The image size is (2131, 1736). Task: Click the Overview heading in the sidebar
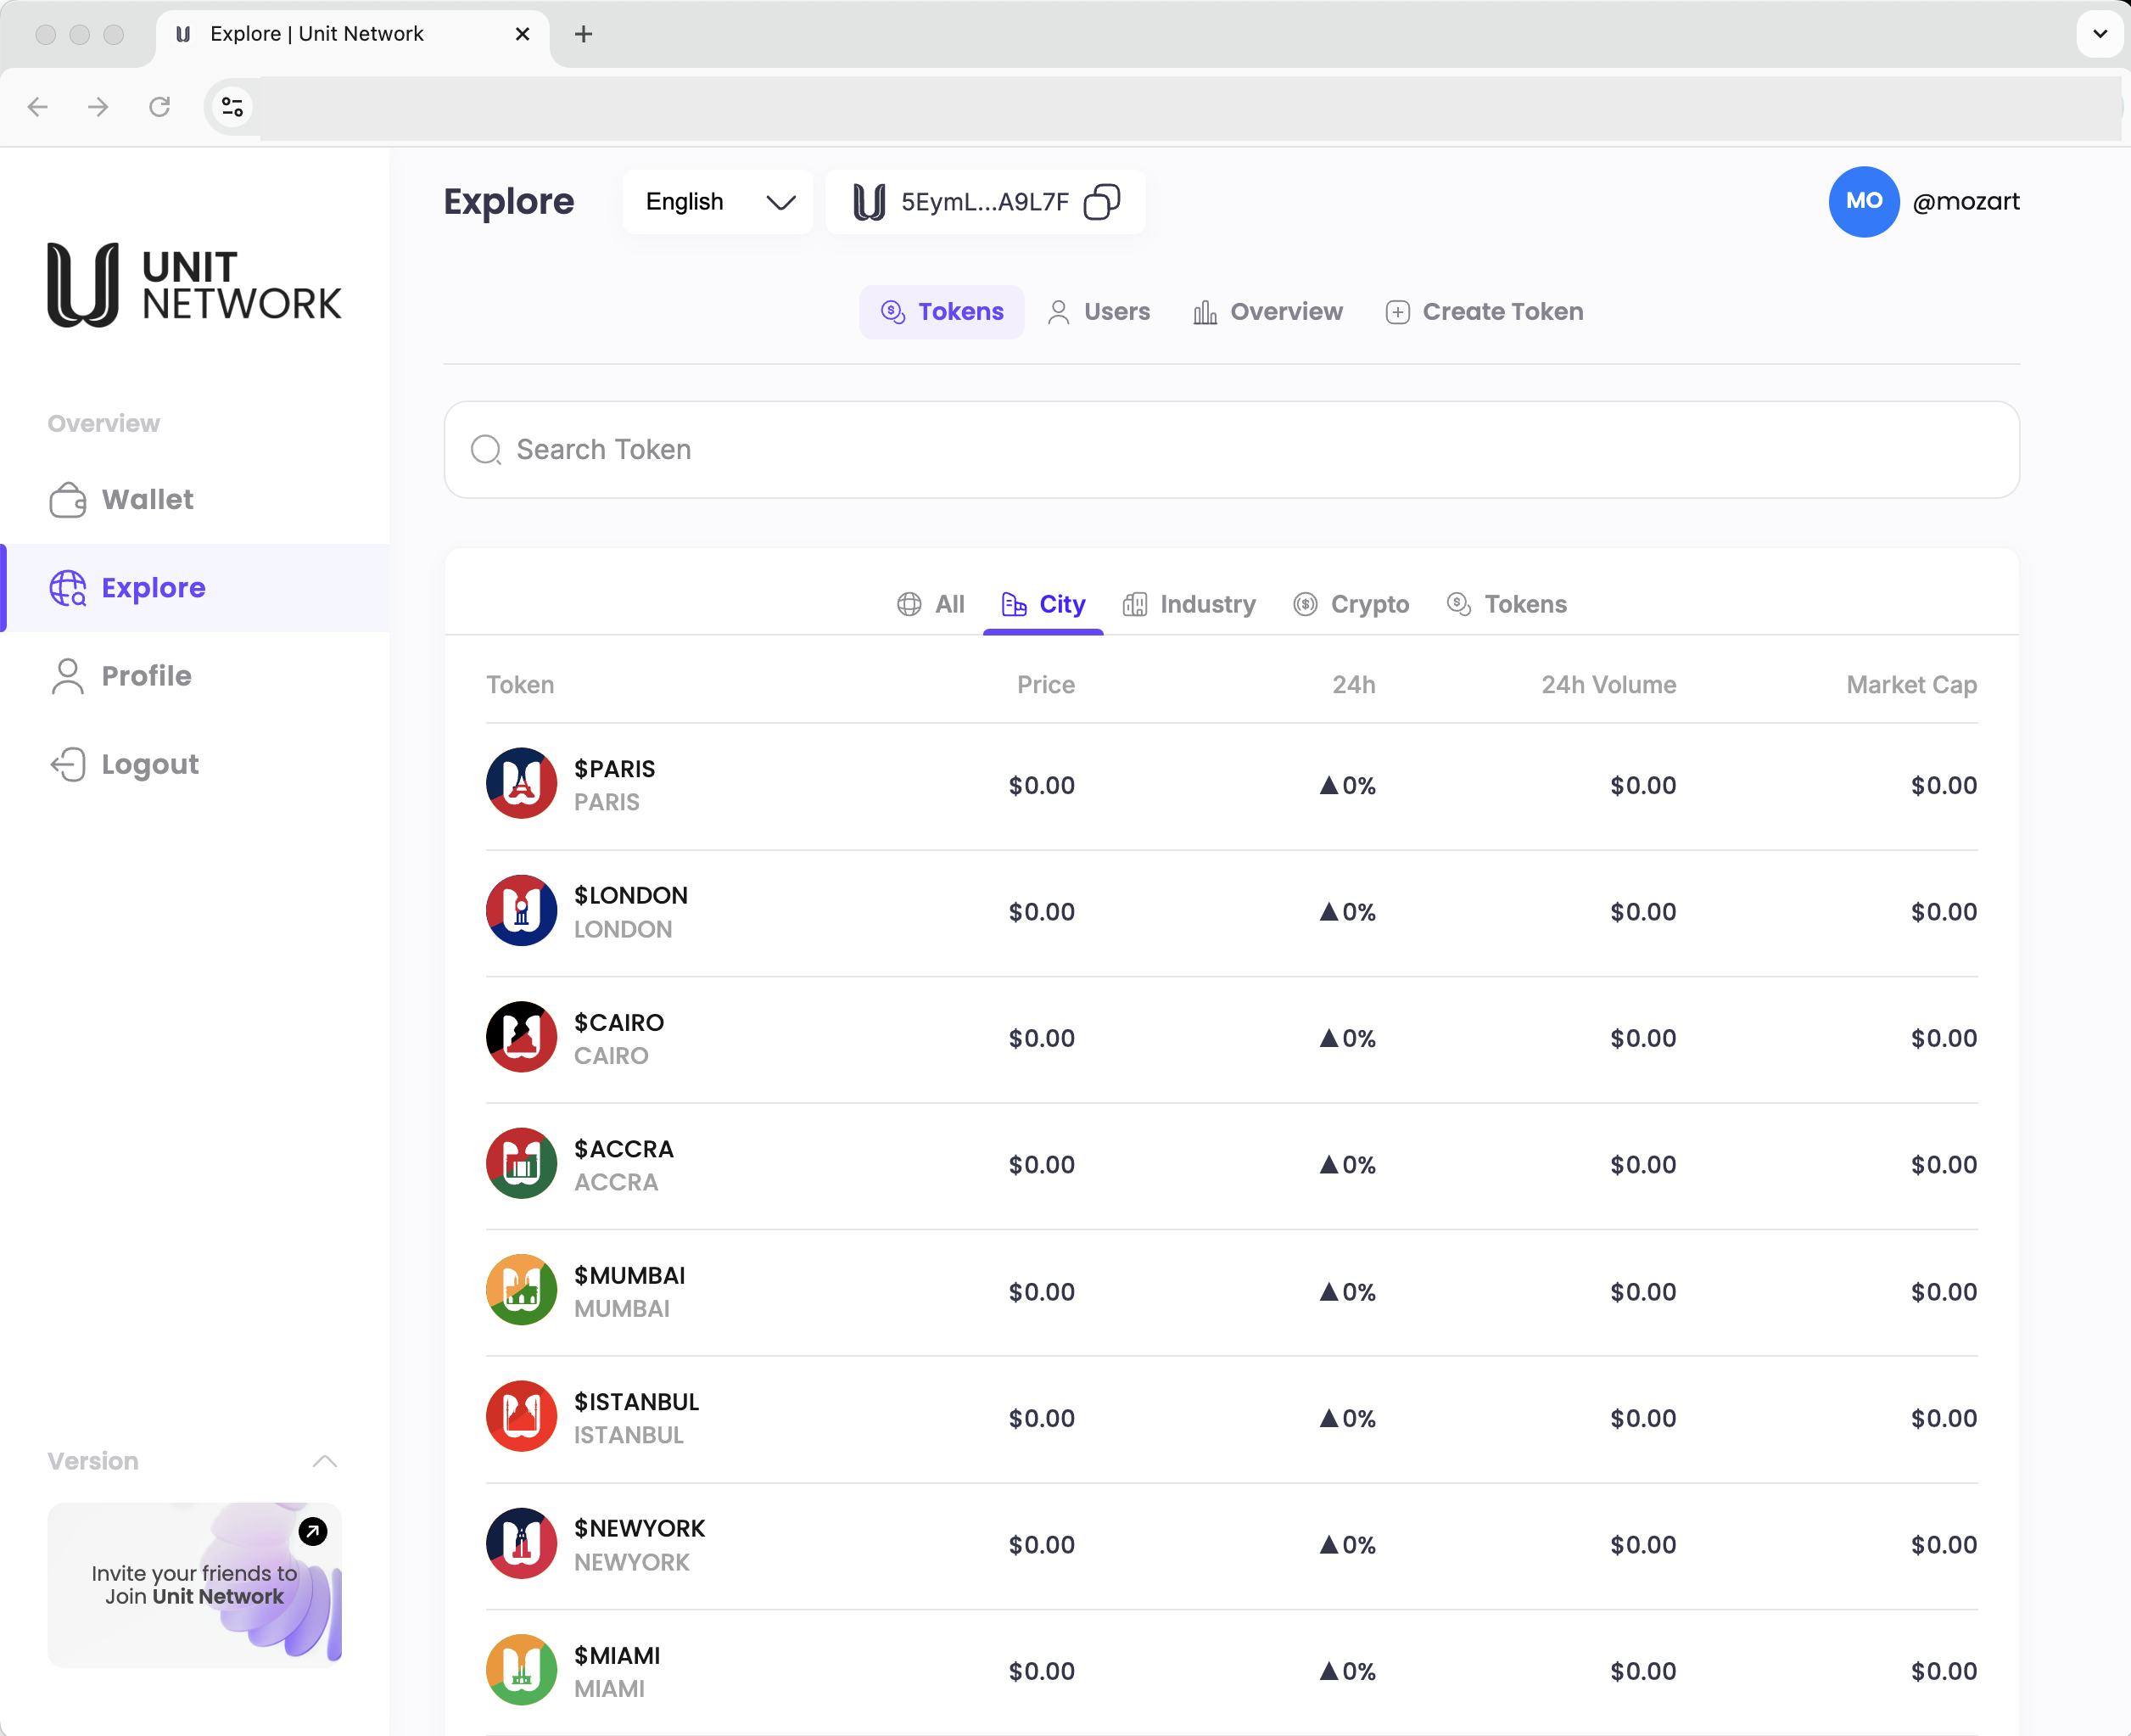point(104,424)
